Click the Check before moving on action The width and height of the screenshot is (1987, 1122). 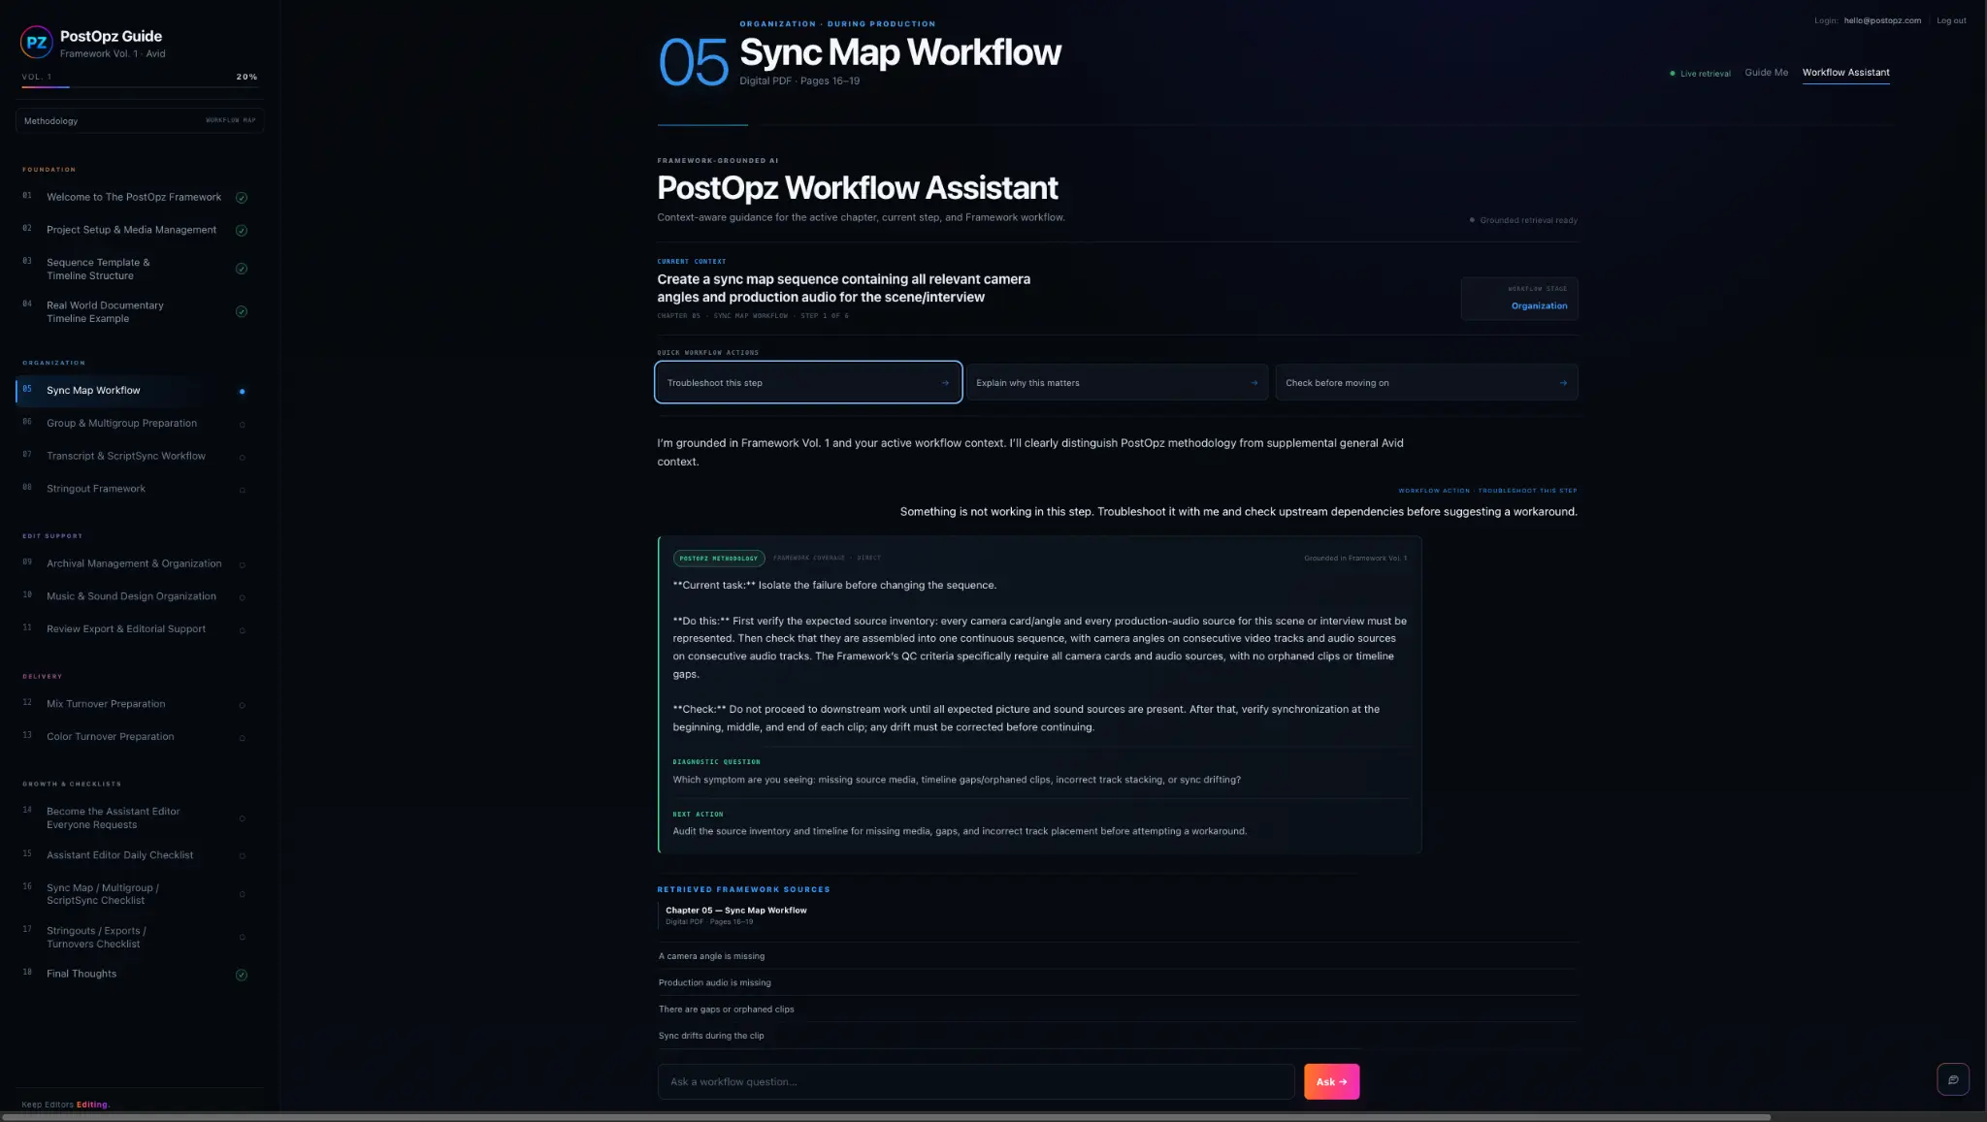coord(1426,383)
